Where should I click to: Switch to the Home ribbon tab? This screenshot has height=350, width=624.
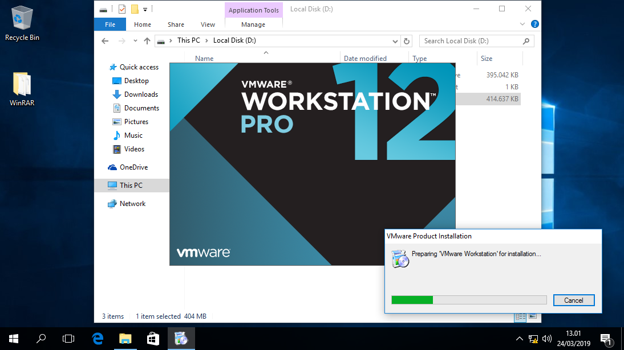point(143,24)
